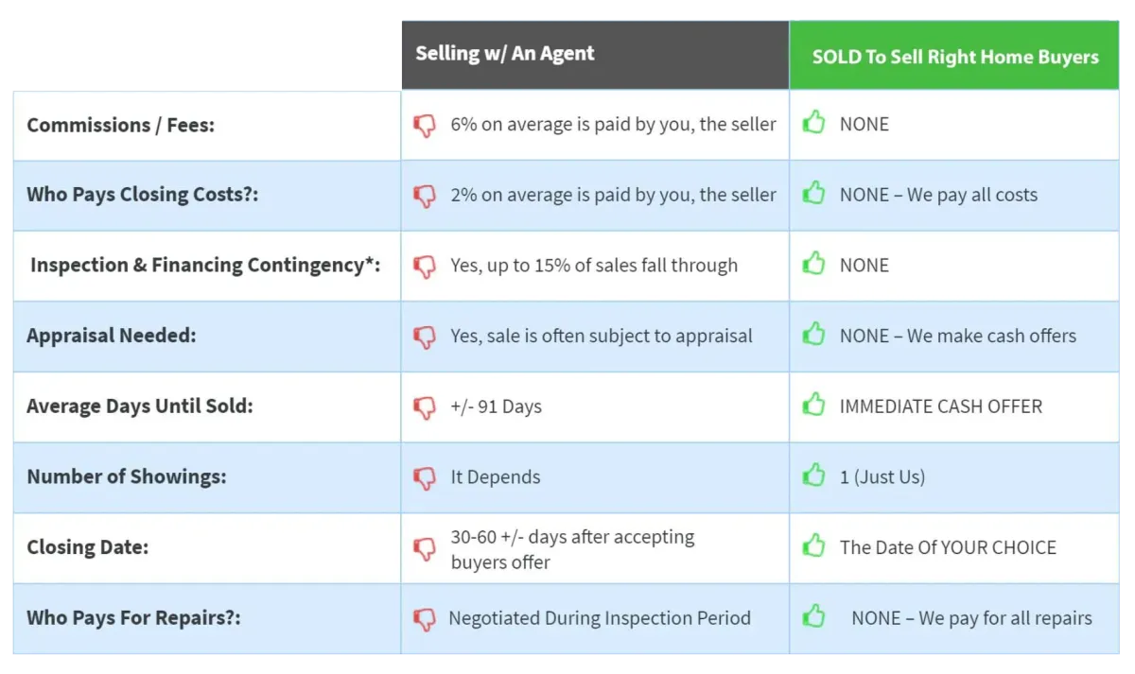Screen dimensions: 1135x674
Task: Click thumbs-down icon beside 'It Depends'
Action: pos(425,477)
